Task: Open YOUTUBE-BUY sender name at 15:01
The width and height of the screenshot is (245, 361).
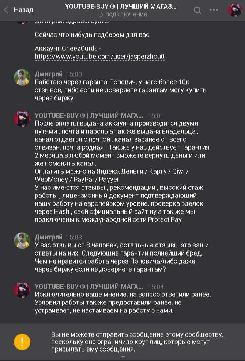Action: [88, 115]
